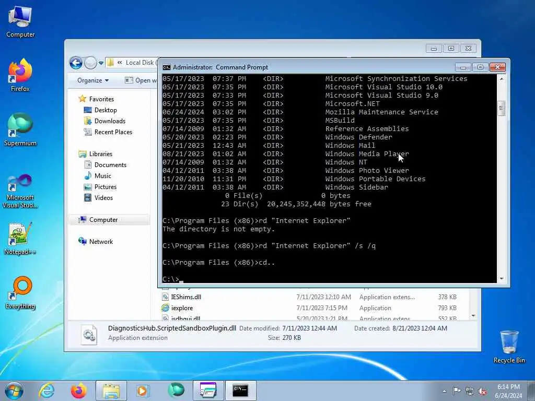Click the DLL file icon in details pane
535x401 pixels.
click(x=89, y=335)
